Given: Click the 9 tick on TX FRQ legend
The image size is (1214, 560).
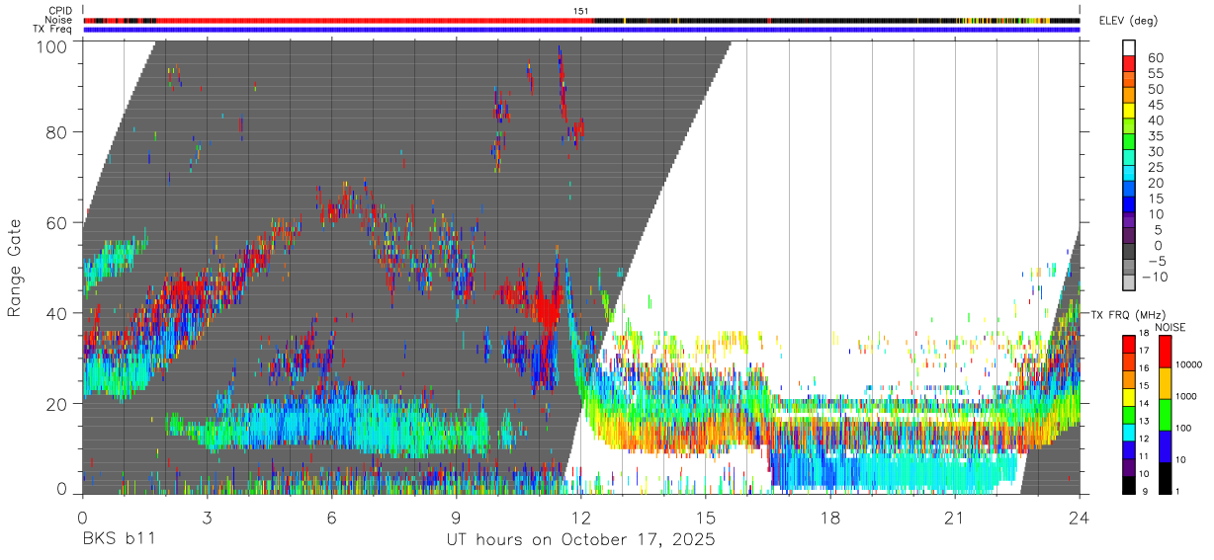Looking at the screenshot, I should click(x=1146, y=492).
